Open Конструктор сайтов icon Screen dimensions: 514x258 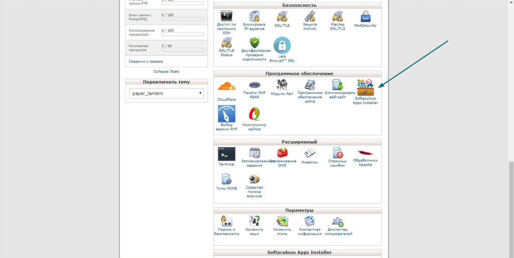point(254,114)
